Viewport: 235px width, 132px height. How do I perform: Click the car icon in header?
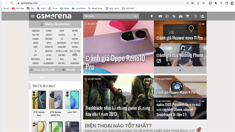pyautogui.click(x=181, y=16)
